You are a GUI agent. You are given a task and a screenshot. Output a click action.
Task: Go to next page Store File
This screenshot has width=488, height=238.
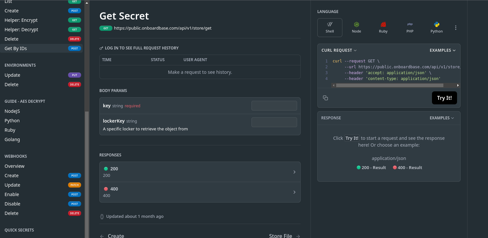pyautogui.click(x=285, y=236)
